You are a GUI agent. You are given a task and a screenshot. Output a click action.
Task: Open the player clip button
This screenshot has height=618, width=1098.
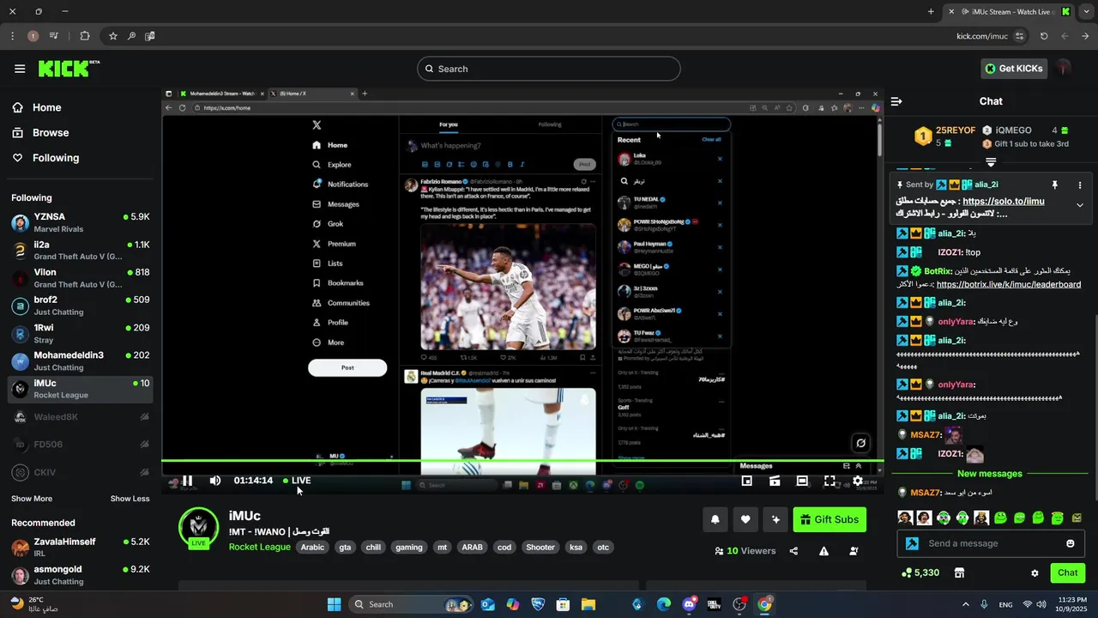pyautogui.click(x=775, y=481)
